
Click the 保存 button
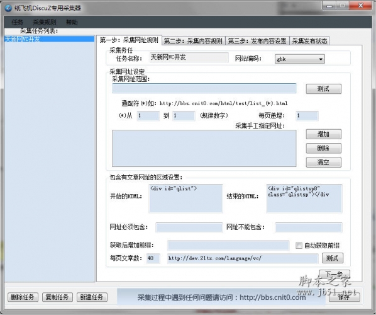coord(345,297)
